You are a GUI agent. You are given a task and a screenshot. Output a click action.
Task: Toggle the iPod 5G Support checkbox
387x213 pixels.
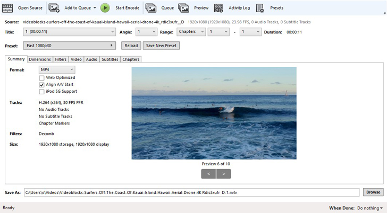tap(41, 92)
